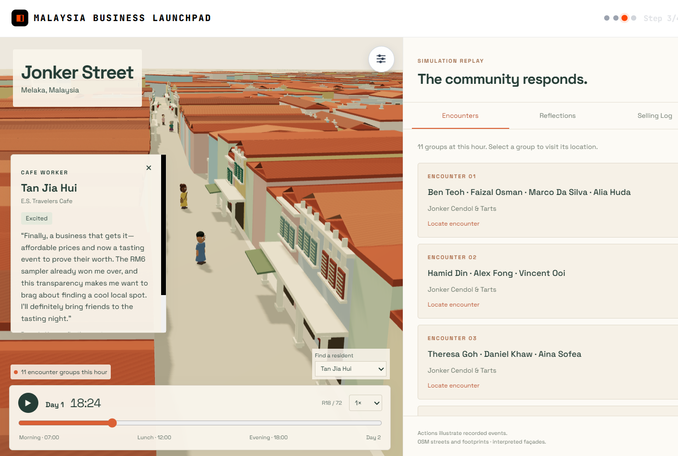This screenshot has height=456, width=678.
Task: Open the Selling Log tab
Action: (x=655, y=115)
